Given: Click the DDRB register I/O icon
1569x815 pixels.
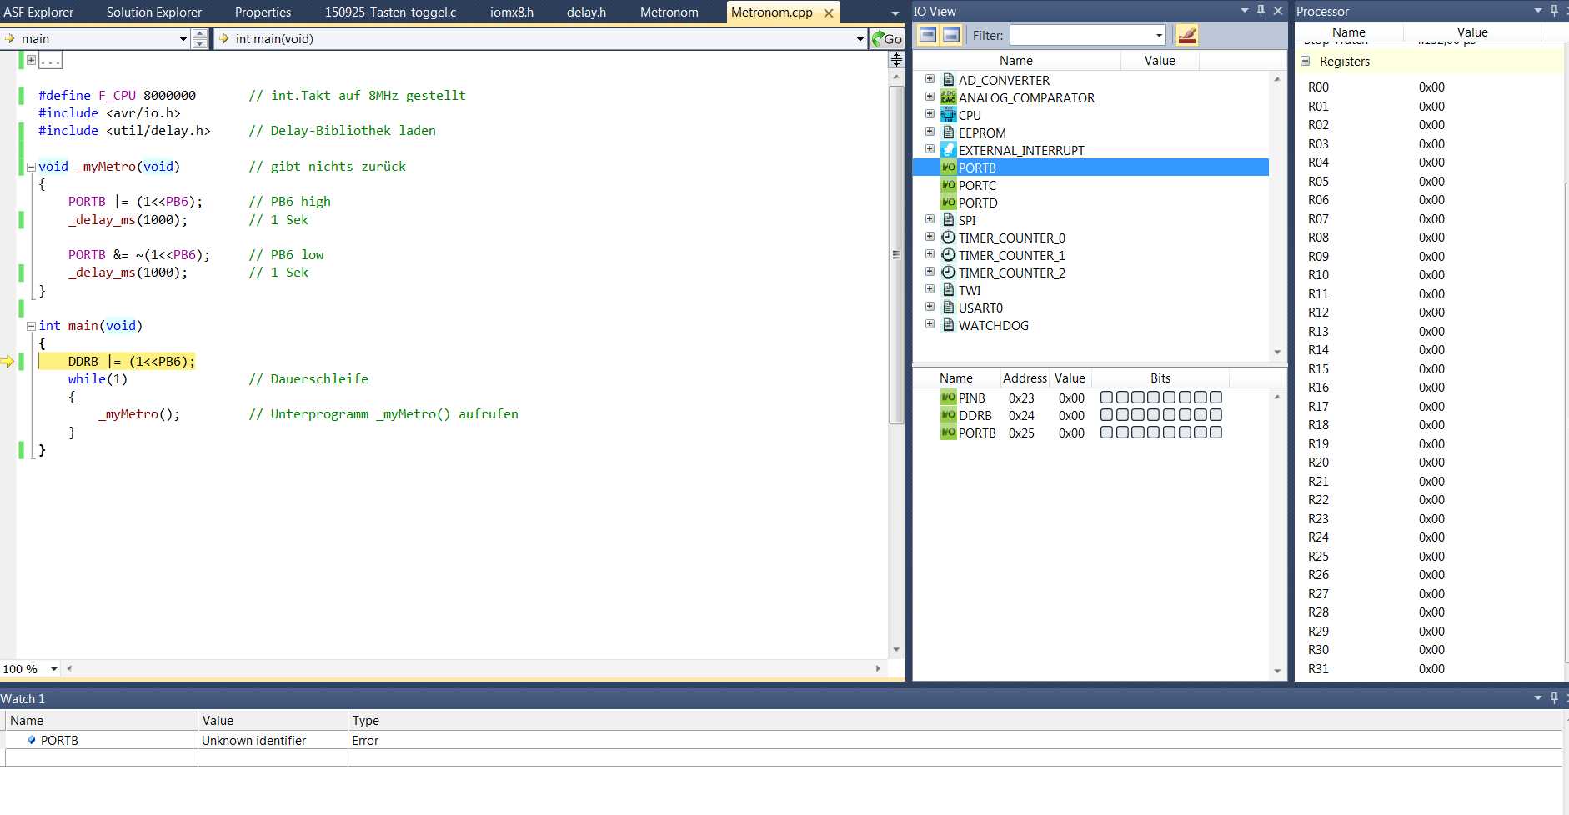Looking at the screenshot, I should click(948, 415).
